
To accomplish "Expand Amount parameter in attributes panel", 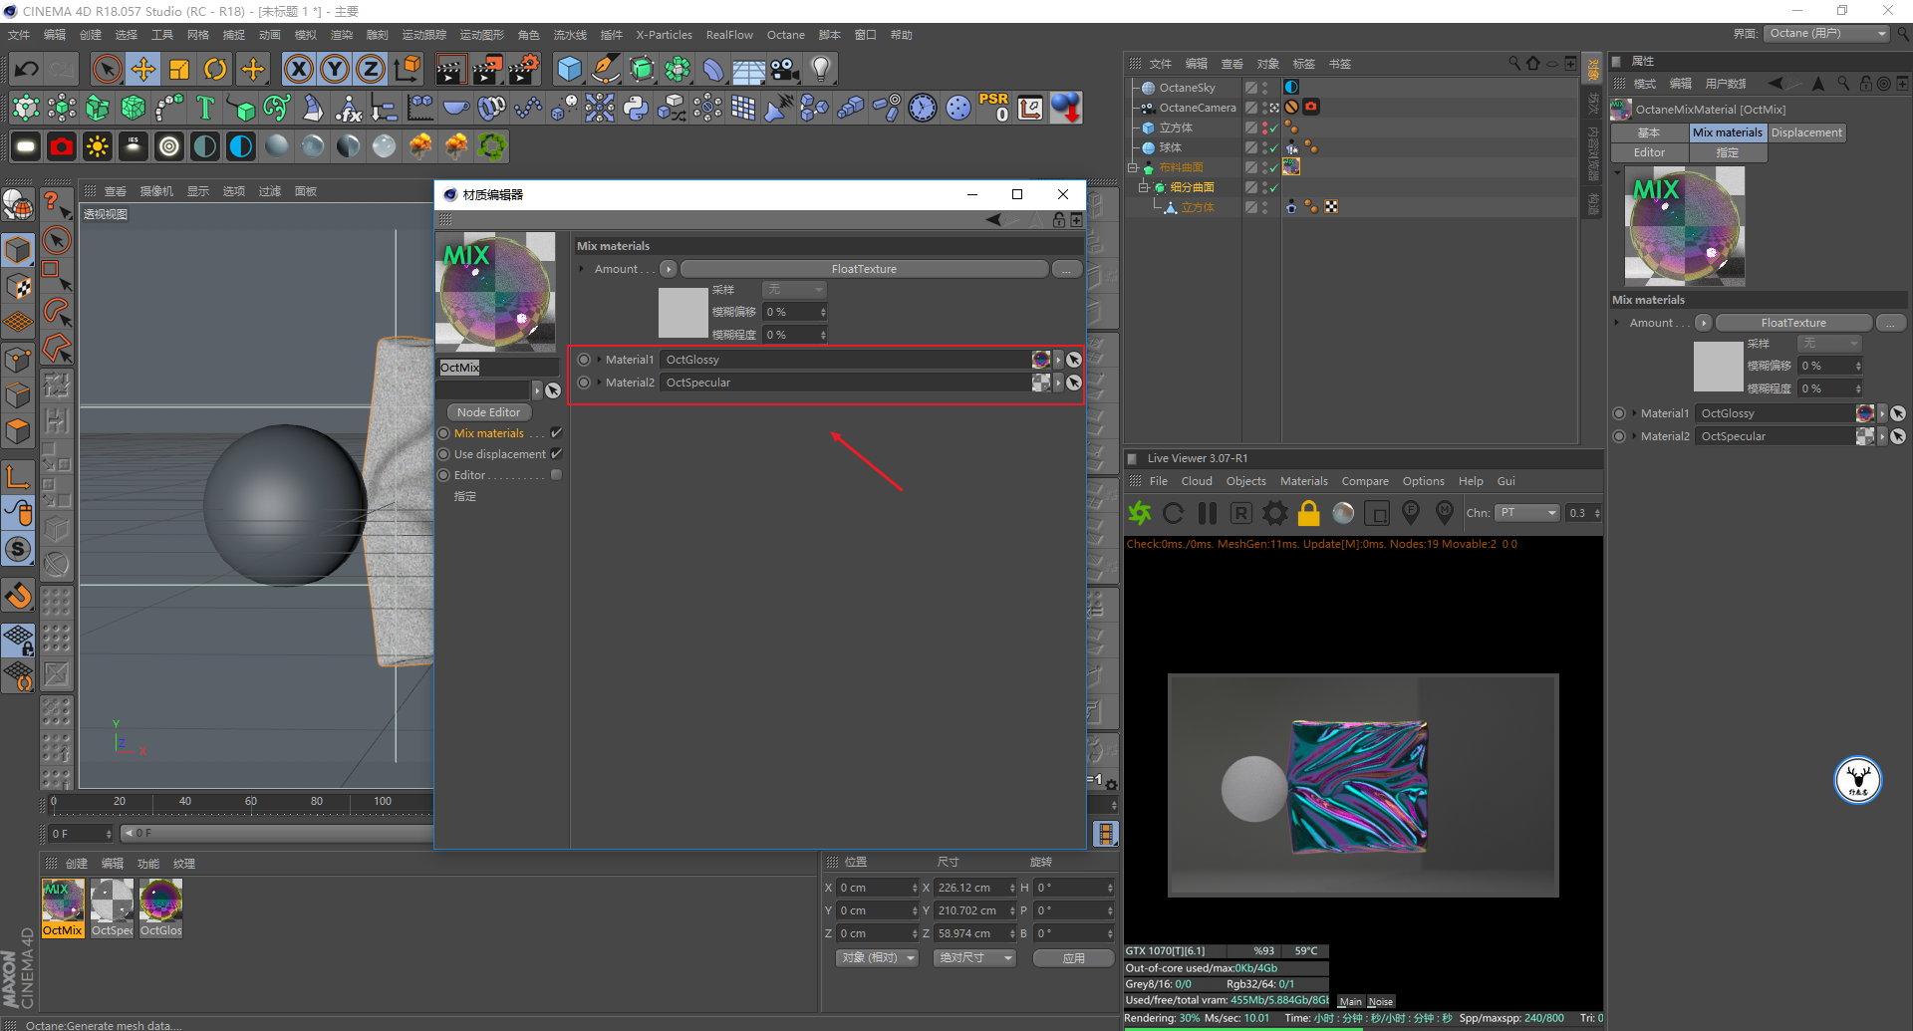I will click(x=1618, y=323).
